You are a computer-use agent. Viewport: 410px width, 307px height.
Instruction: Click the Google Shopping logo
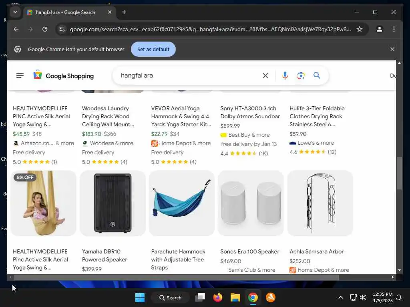click(x=64, y=76)
